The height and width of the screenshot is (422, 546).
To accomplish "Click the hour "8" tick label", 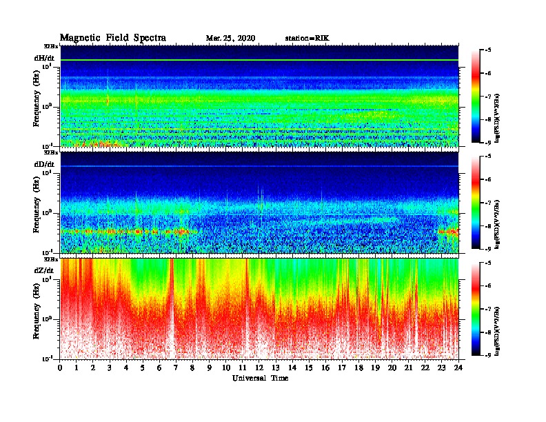I will point(192,368).
